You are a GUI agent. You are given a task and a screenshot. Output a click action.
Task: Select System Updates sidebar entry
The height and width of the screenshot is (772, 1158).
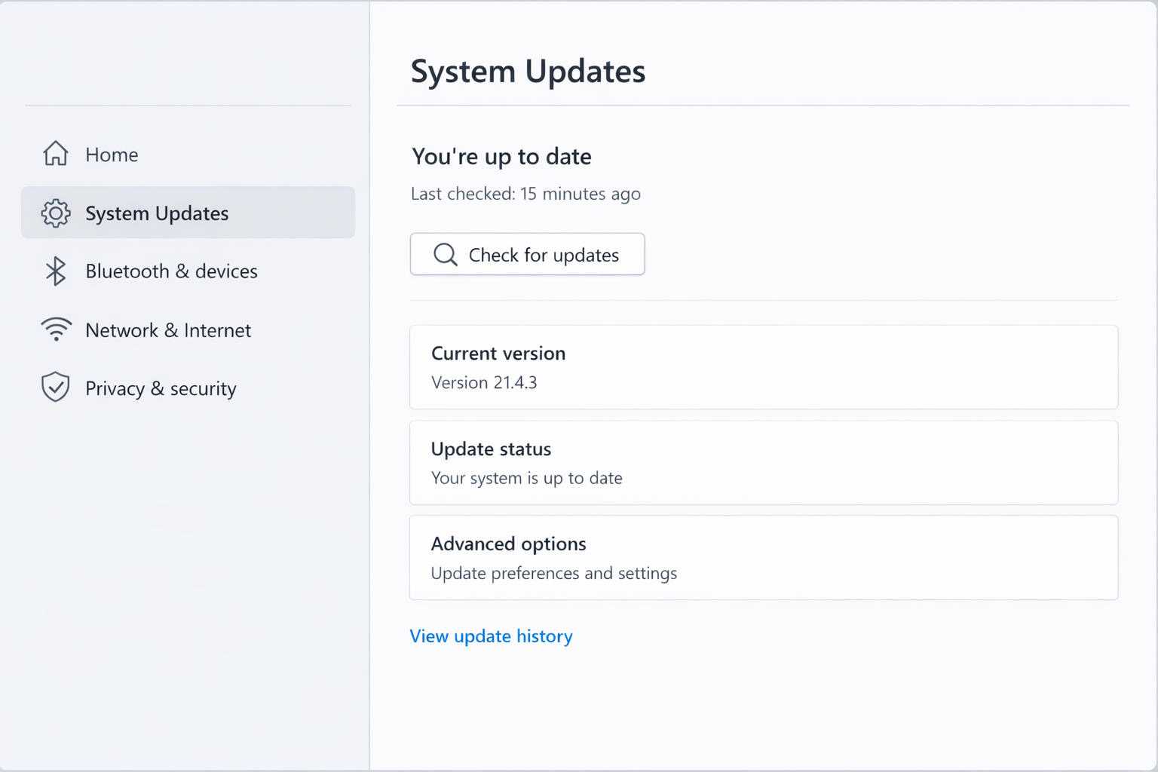(157, 213)
